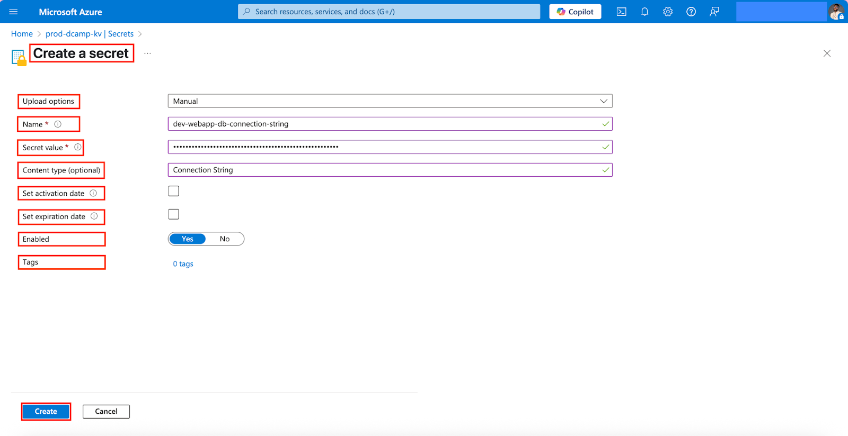Tick the Set activation date checkbox
The height and width of the screenshot is (436, 848).
click(173, 191)
